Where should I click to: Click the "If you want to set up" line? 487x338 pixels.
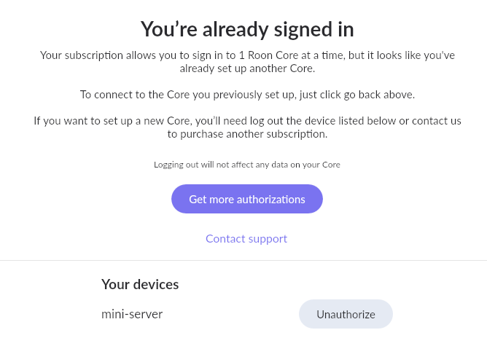246,120
